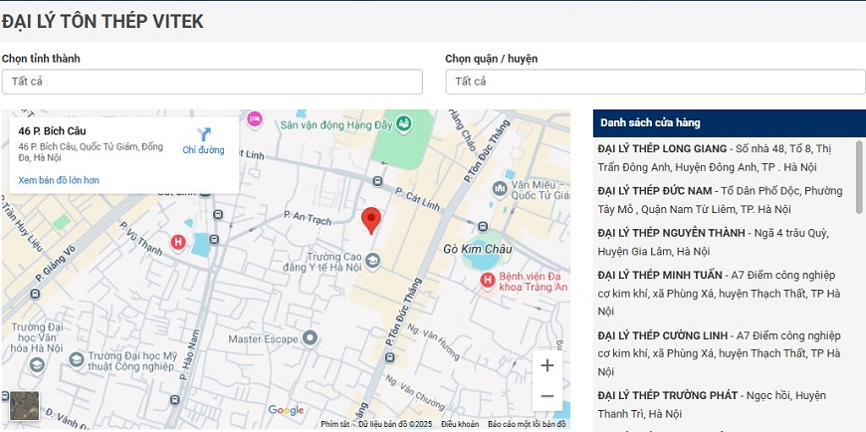
Task: Select ĐẠI LÝ THÉP CƯỜNG LINH store
Action: pyautogui.click(x=719, y=353)
